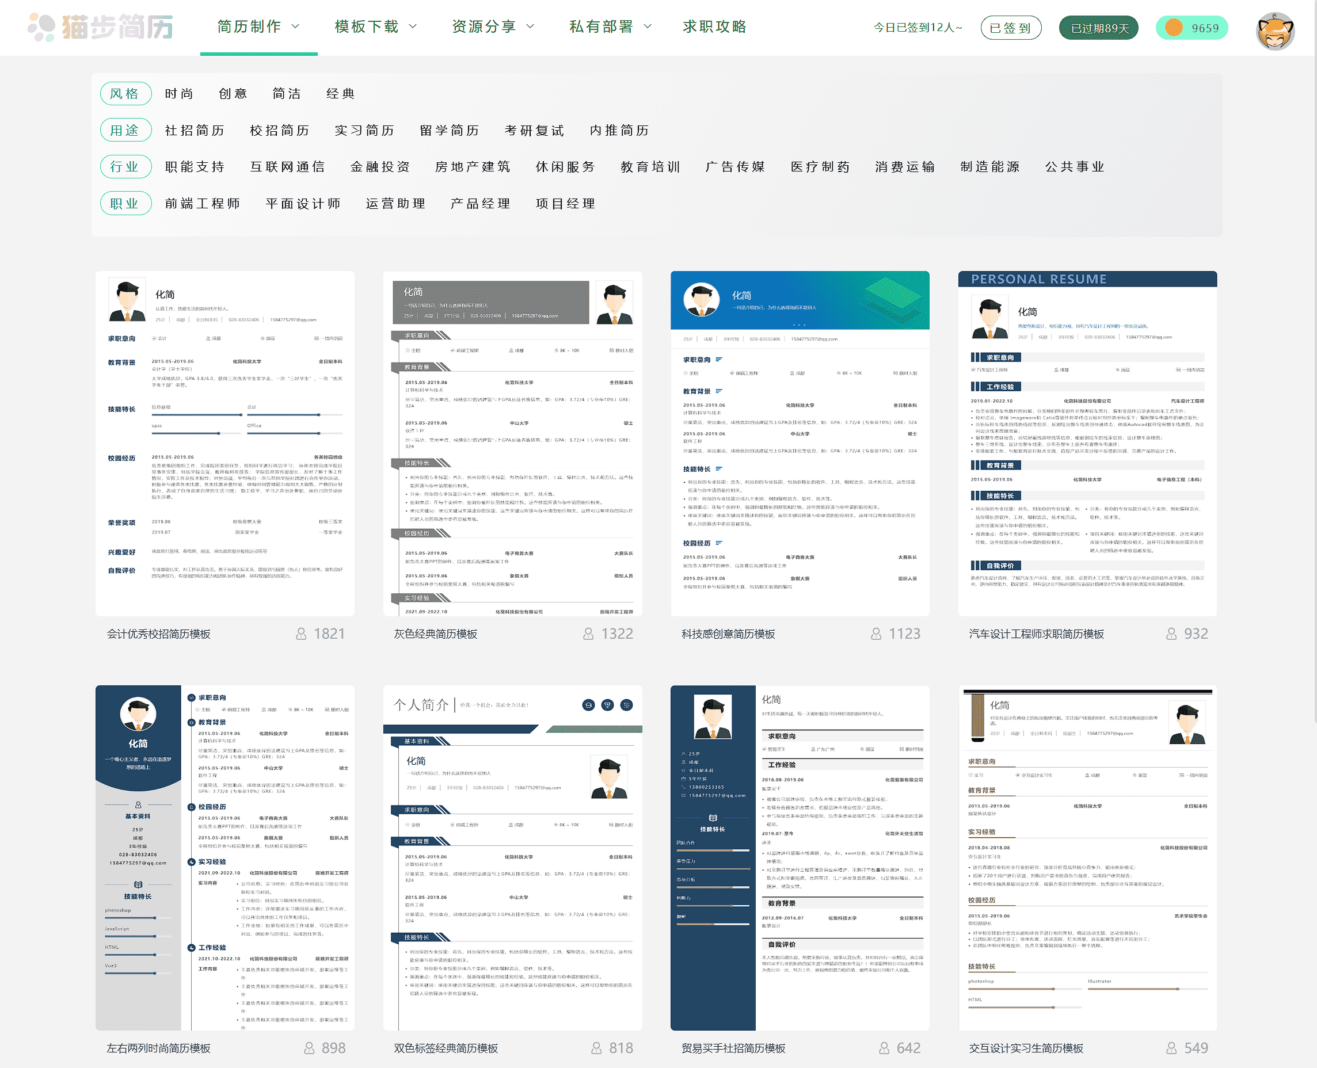1317x1068 pixels.
Task: Filter usage by 内推简历
Action: pos(620,131)
